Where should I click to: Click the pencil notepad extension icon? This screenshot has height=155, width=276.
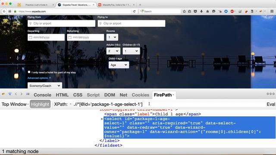click(x=240, y=11)
